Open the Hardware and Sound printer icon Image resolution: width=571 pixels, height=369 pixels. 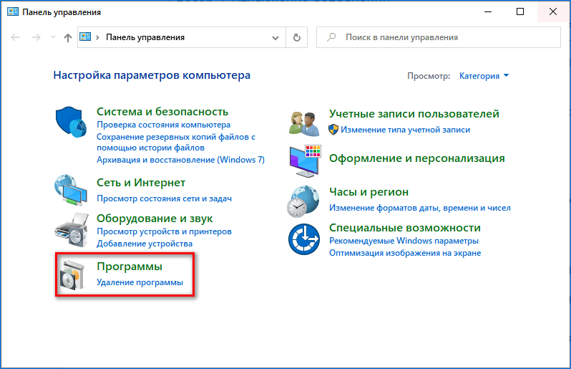pyautogui.click(x=72, y=231)
